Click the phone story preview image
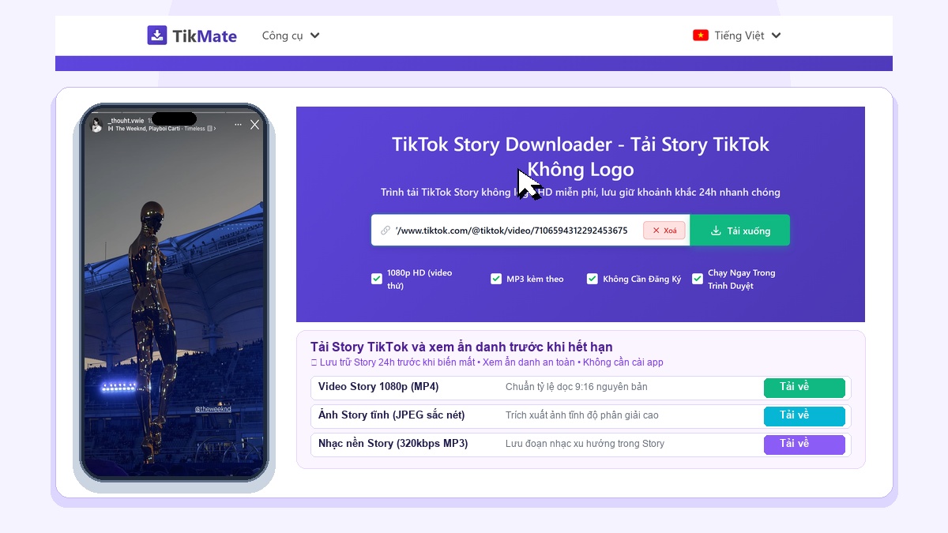This screenshot has height=533, width=948. 175,292
